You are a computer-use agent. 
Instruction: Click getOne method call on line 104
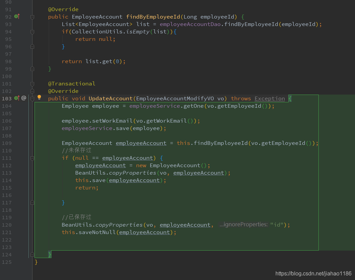[194, 106]
